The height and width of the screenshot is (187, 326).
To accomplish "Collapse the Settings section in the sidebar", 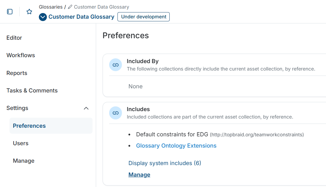I will pyautogui.click(x=86, y=108).
